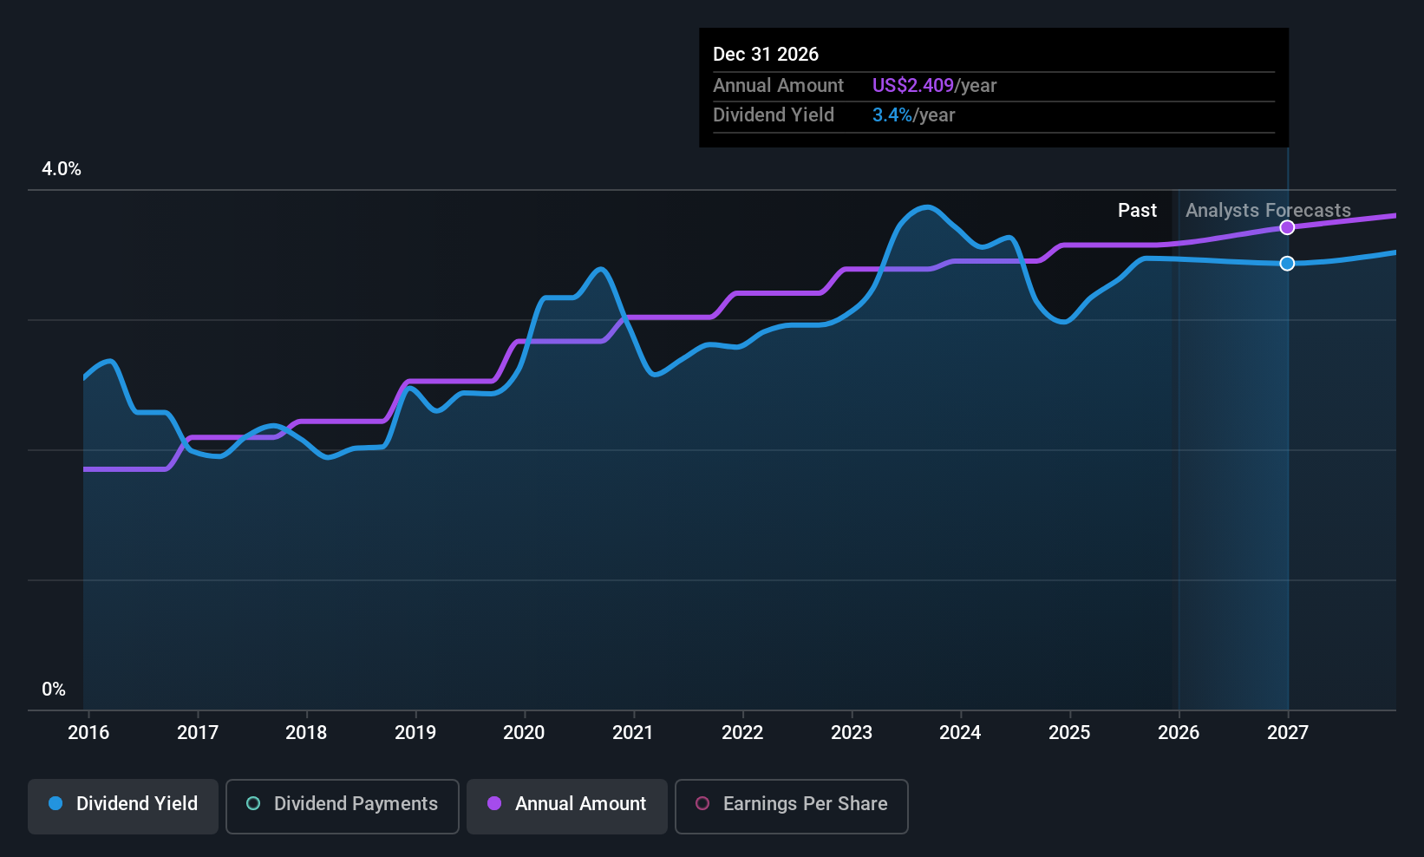Click the blue marker on the yield line
The height and width of the screenshot is (857, 1424).
[1287, 263]
